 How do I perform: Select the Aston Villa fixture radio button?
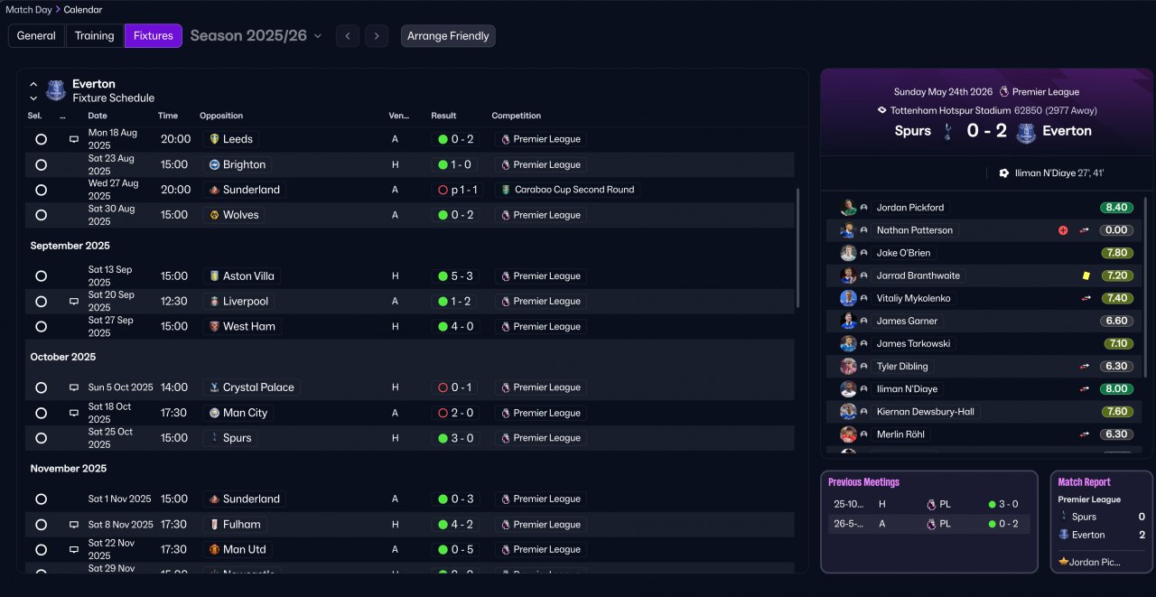[x=41, y=276]
